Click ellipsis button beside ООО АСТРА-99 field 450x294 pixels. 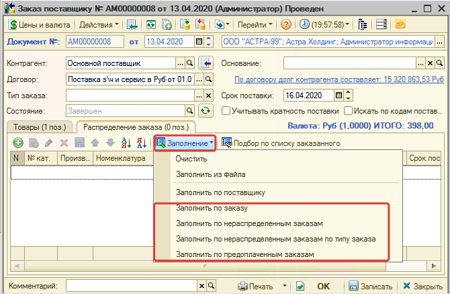[x=439, y=42]
